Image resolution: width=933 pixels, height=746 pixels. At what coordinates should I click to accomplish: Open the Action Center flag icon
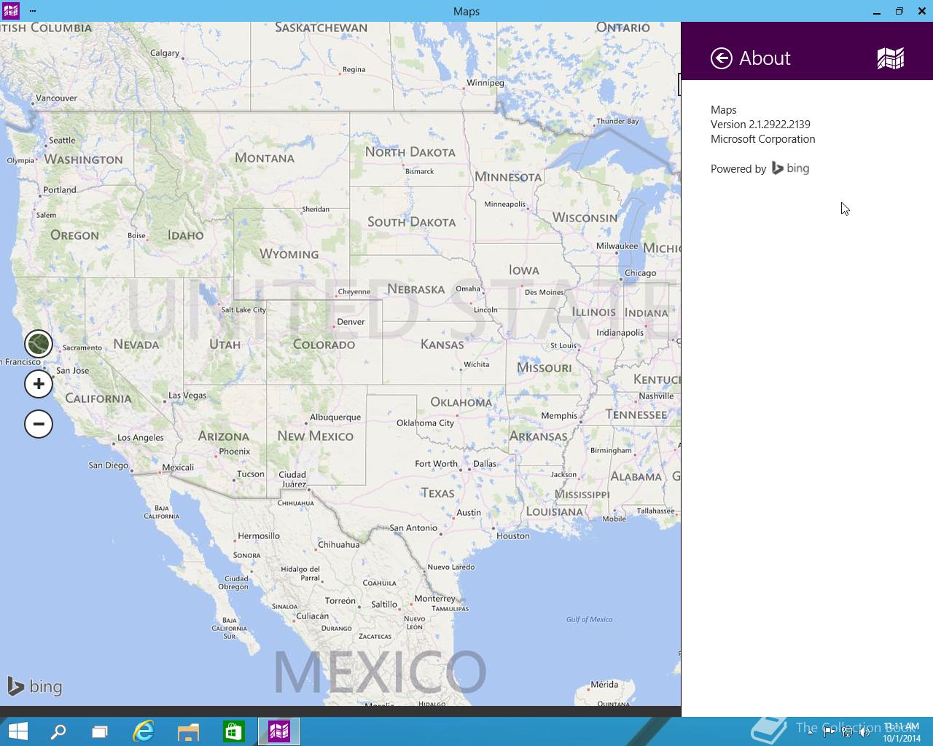[829, 733]
